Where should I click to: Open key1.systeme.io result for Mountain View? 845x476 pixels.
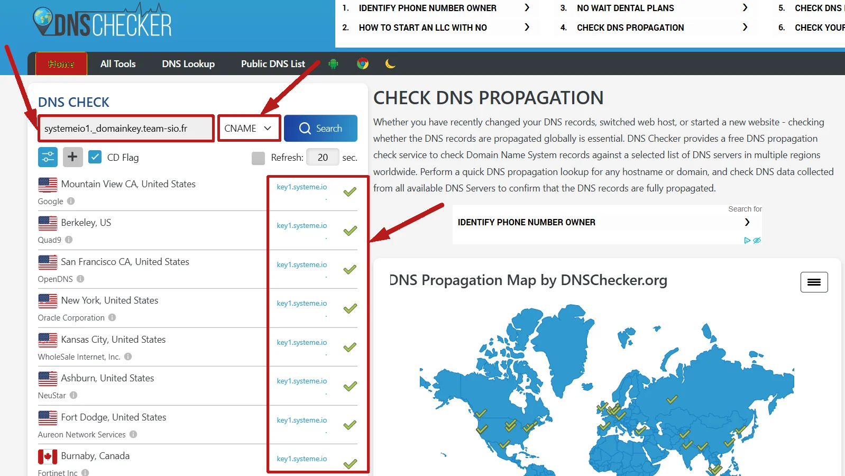click(302, 187)
